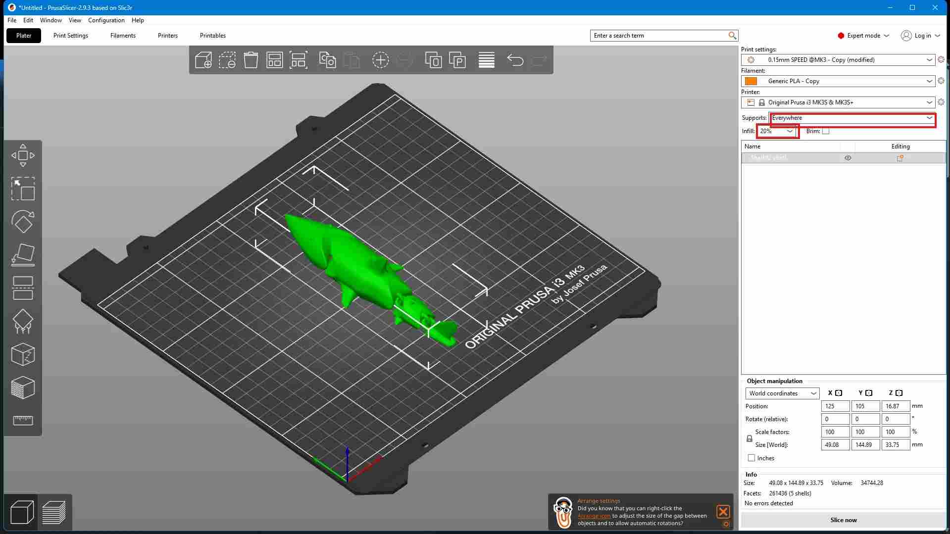
Task: Open the World coordinates dropdown
Action: [782, 393]
